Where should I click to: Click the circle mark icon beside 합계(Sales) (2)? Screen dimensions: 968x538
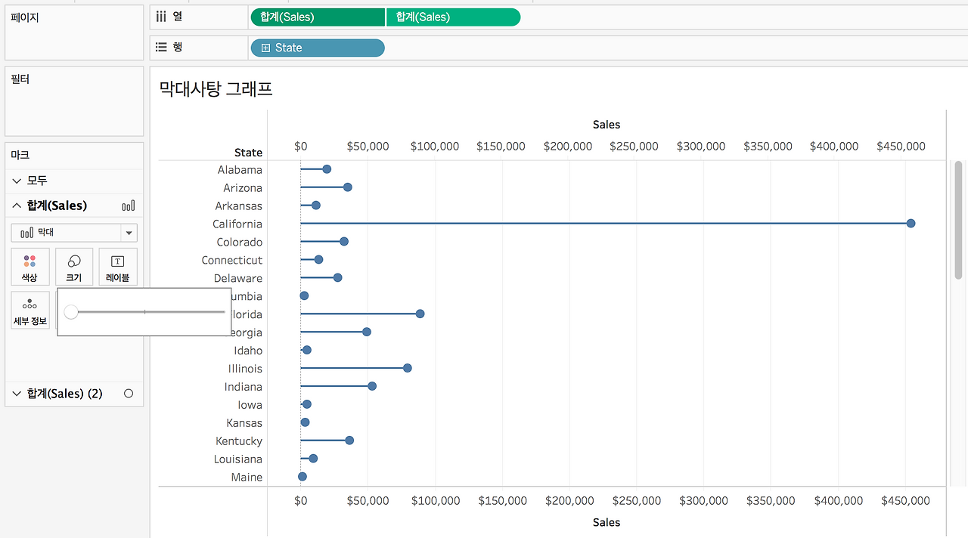129,394
